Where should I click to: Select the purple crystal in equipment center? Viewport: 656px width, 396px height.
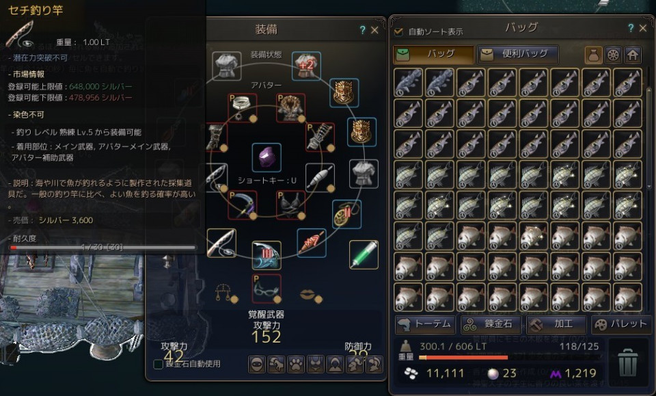(266, 157)
